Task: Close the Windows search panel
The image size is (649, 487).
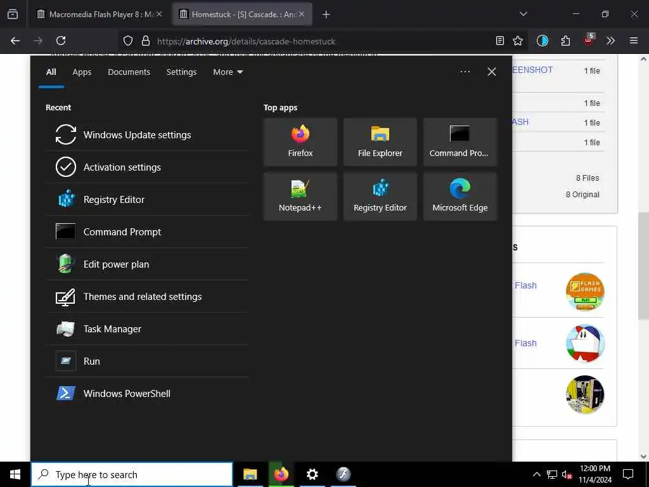Action: (491, 72)
